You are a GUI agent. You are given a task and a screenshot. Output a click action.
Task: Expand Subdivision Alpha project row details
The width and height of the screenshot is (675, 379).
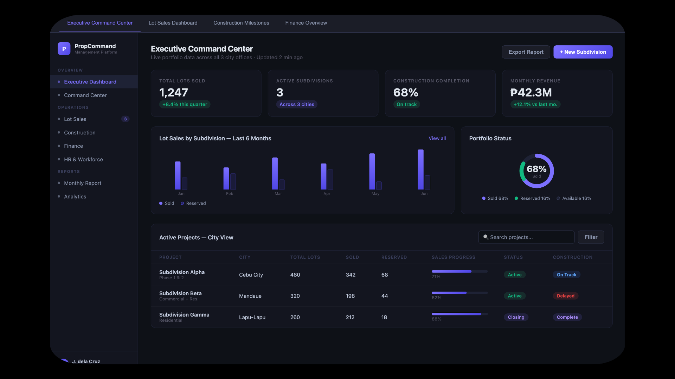(x=182, y=275)
